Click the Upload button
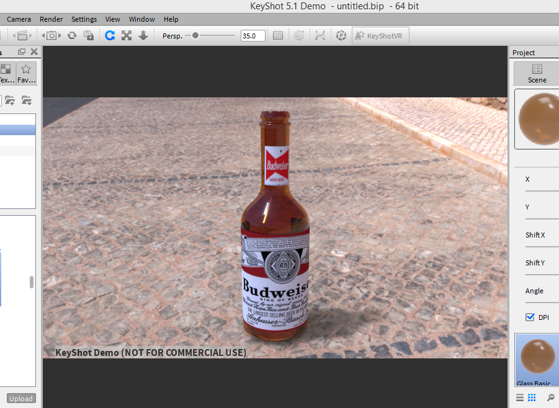This screenshot has width=559, height=408. (21, 398)
